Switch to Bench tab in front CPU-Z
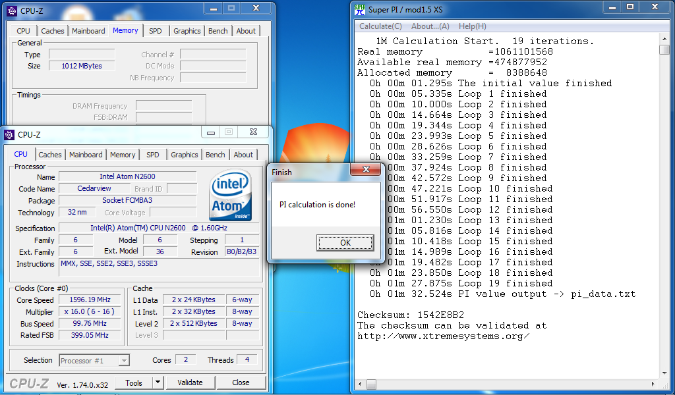 [216, 155]
